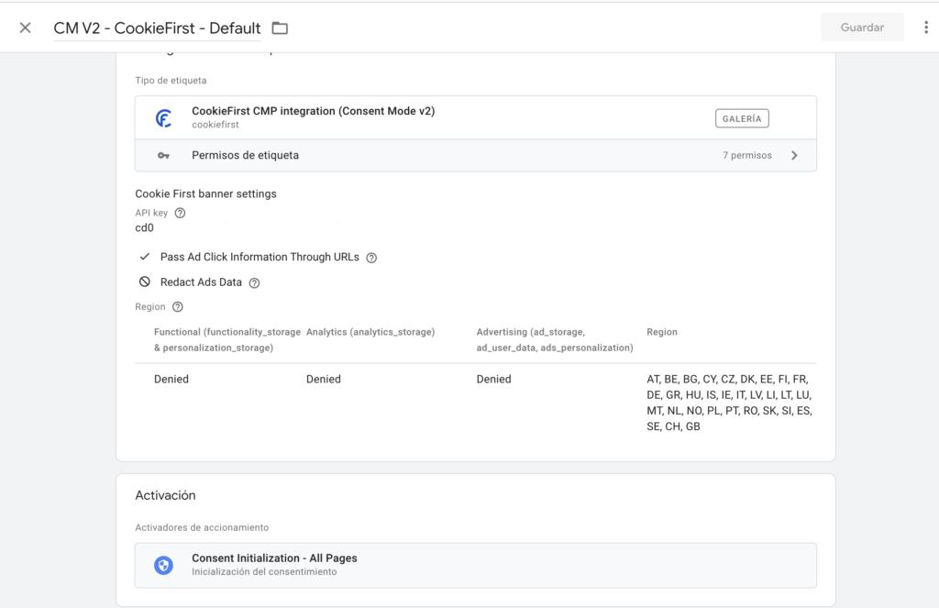Click Permisos de etiqueta row label

pyautogui.click(x=245, y=155)
